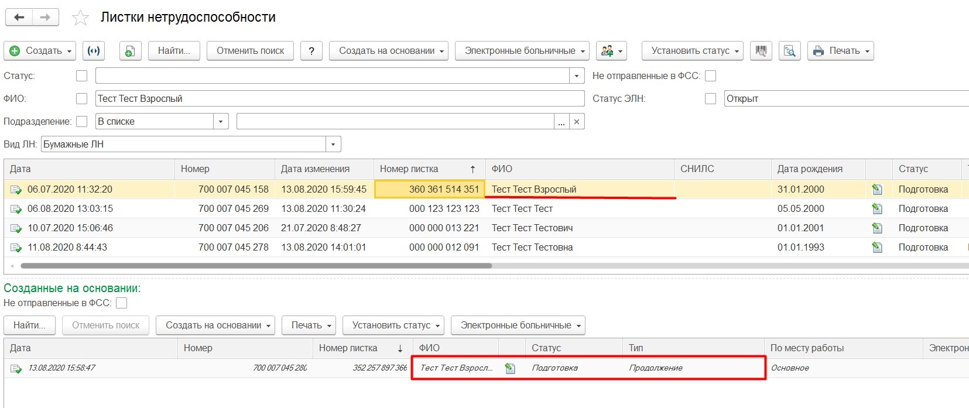Open help with the question mark button
This screenshot has height=408, width=969.
click(x=311, y=51)
